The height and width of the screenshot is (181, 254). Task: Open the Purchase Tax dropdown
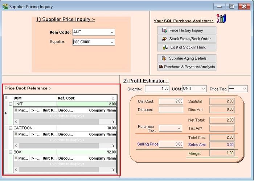179,128
